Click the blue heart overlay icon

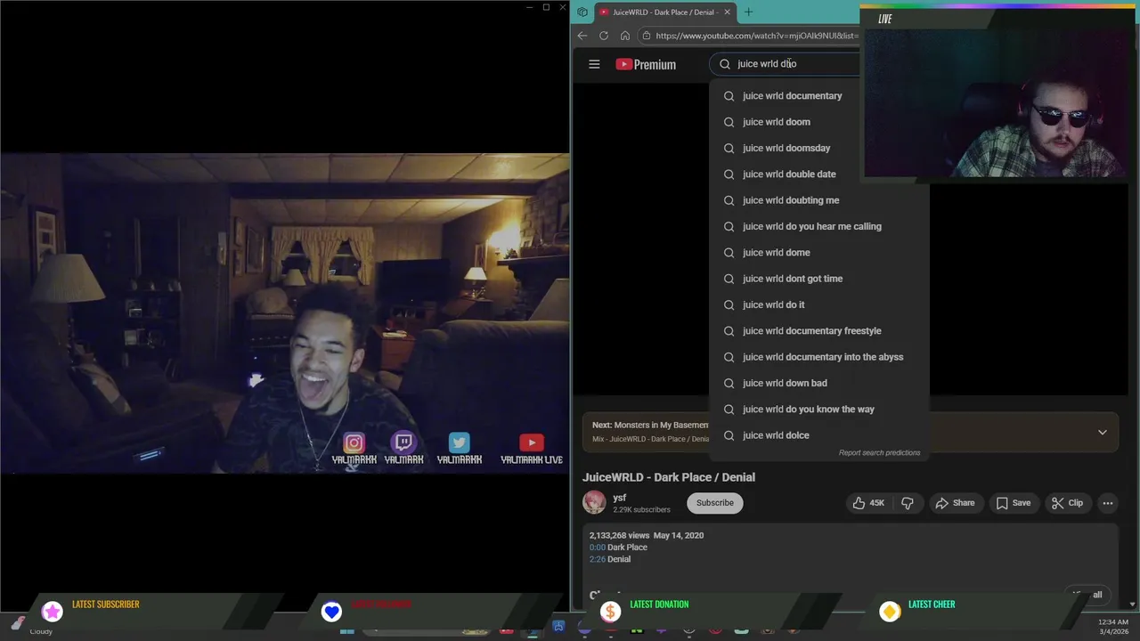coord(331,612)
